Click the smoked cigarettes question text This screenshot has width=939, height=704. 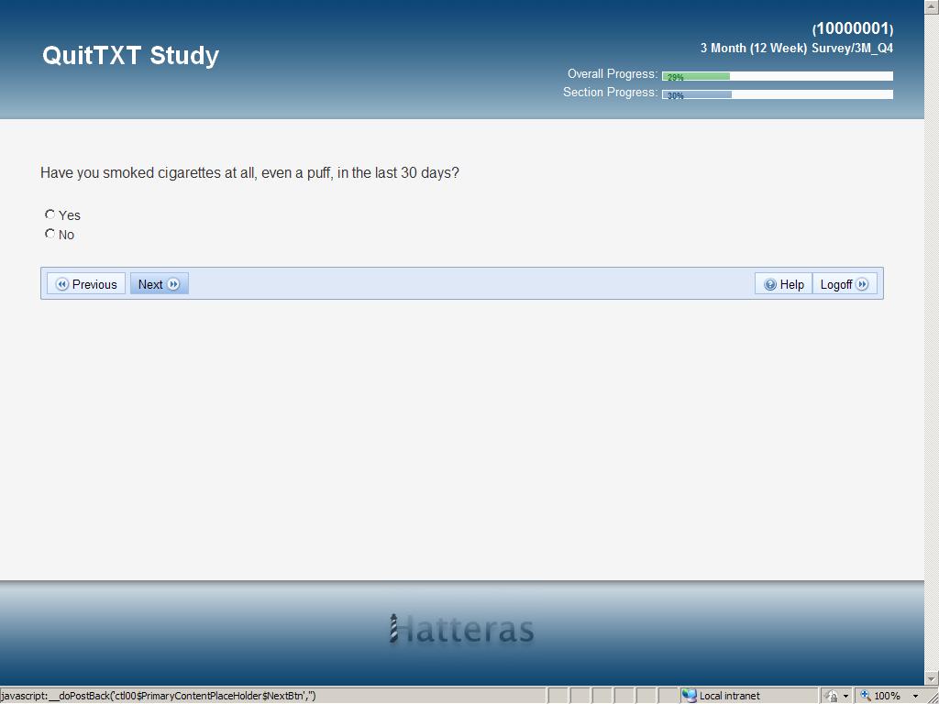coord(249,173)
